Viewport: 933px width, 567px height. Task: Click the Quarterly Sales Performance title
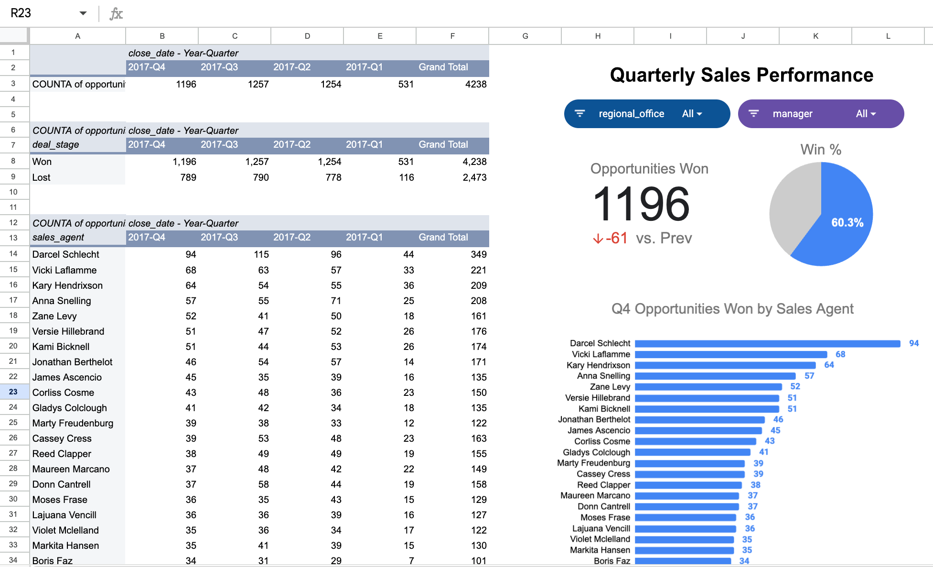pyautogui.click(x=741, y=75)
